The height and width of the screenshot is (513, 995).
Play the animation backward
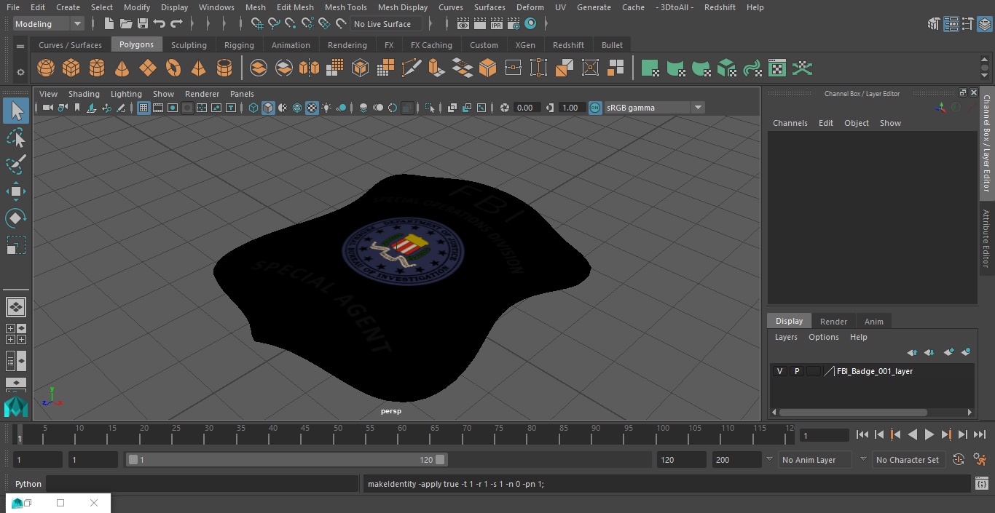pos(913,434)
